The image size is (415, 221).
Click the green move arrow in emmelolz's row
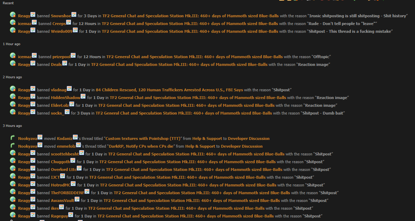(x=13, y=145)
